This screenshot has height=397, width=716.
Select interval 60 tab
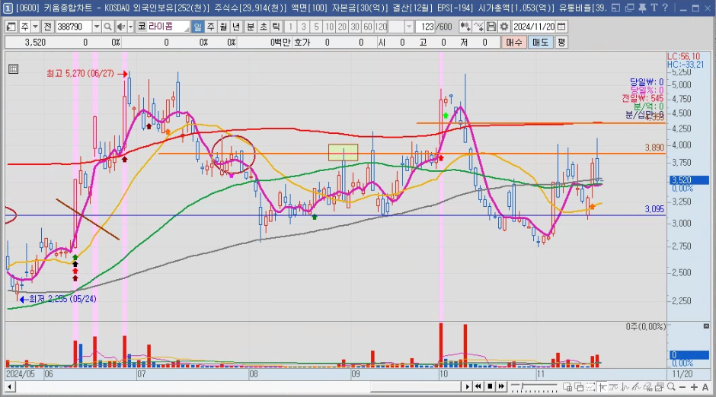(368, 27)
